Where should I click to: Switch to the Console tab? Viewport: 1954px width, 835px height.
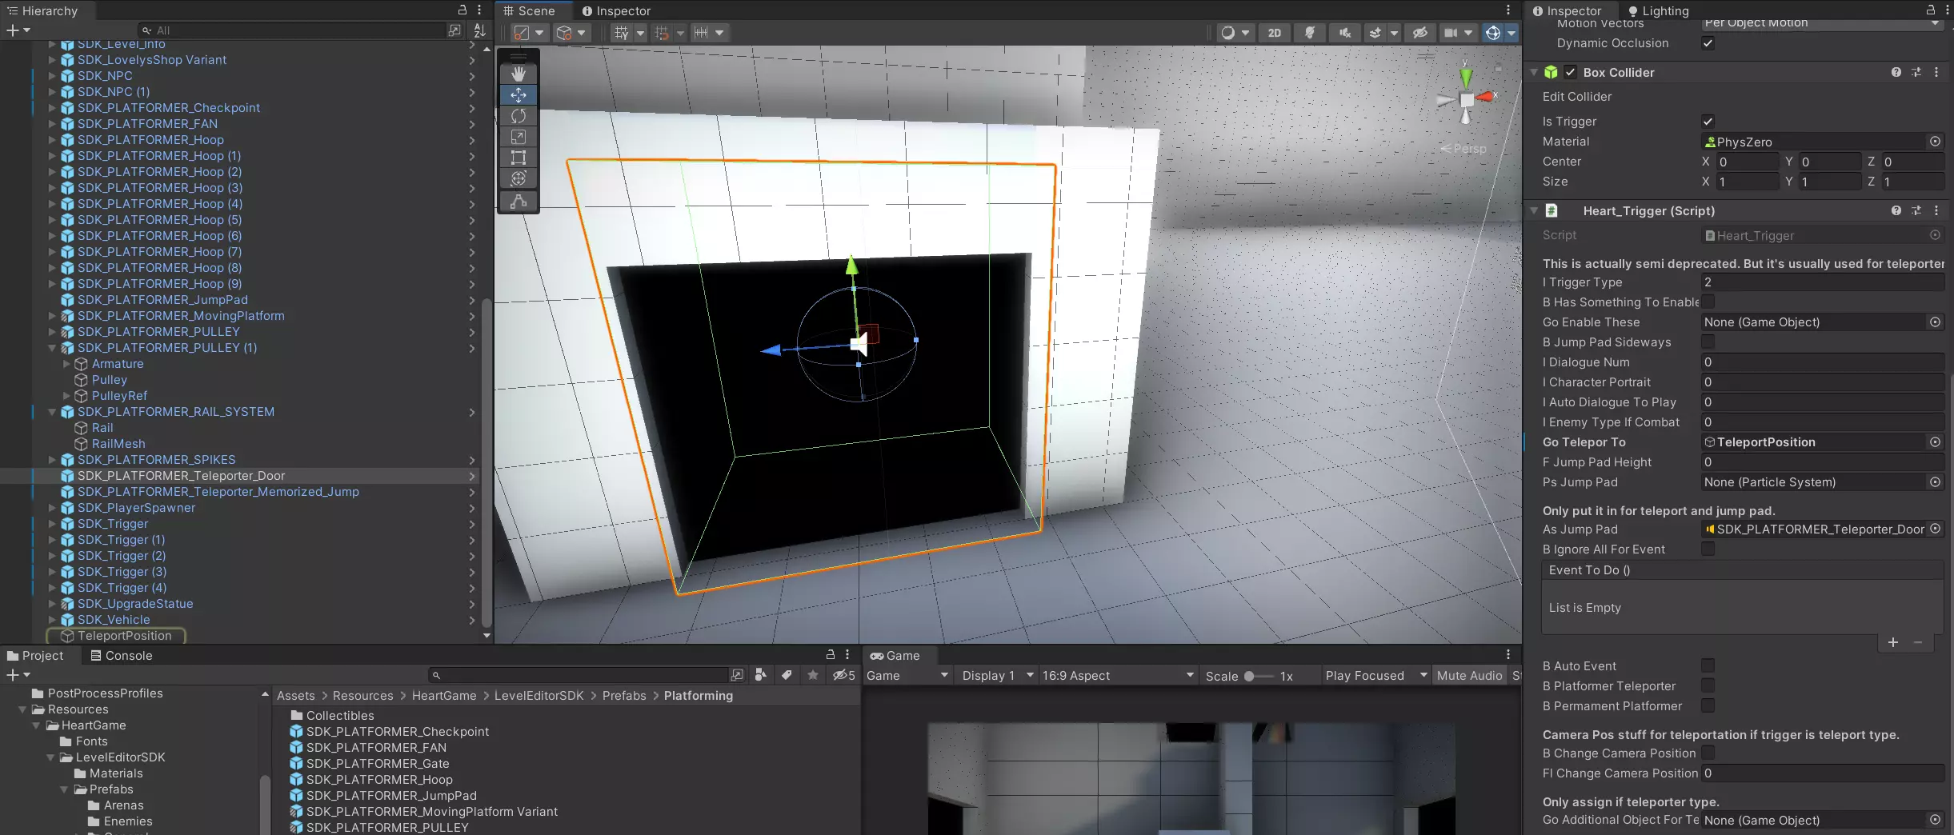(121, 656)
